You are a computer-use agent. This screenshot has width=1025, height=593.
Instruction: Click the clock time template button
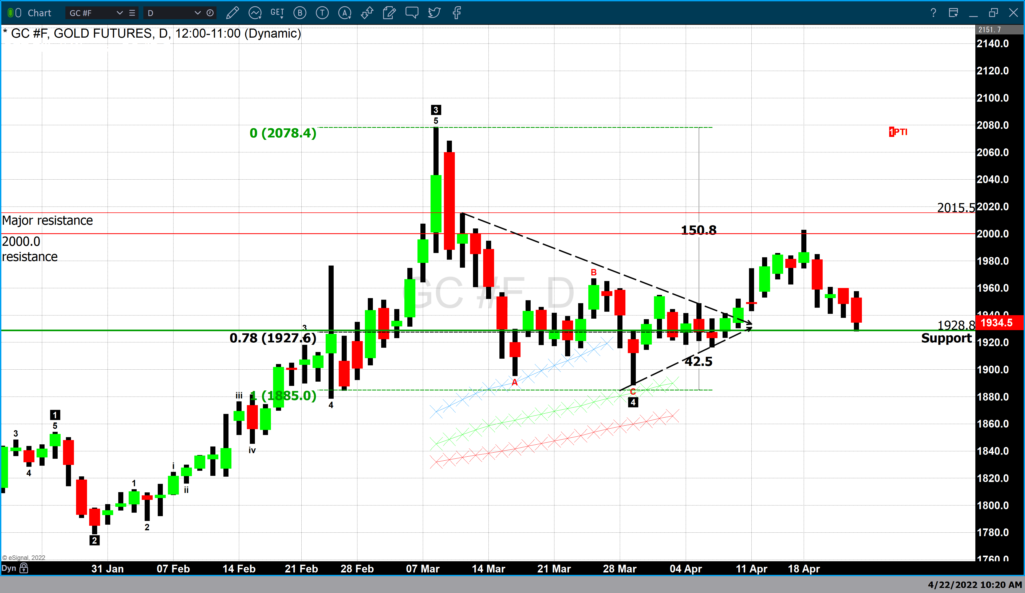click(210, 13)
